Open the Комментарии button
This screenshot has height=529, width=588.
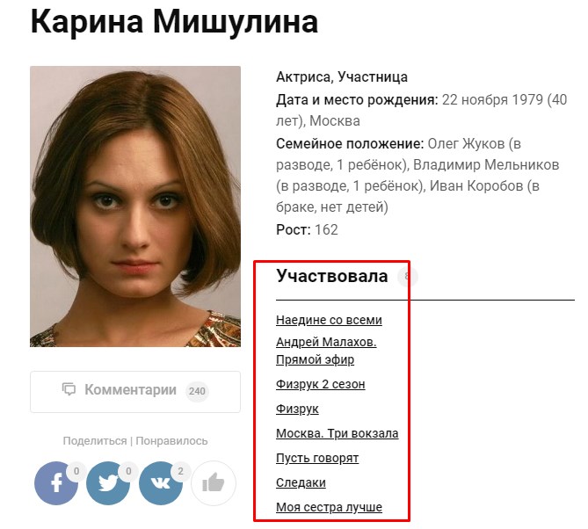[135, 392]
